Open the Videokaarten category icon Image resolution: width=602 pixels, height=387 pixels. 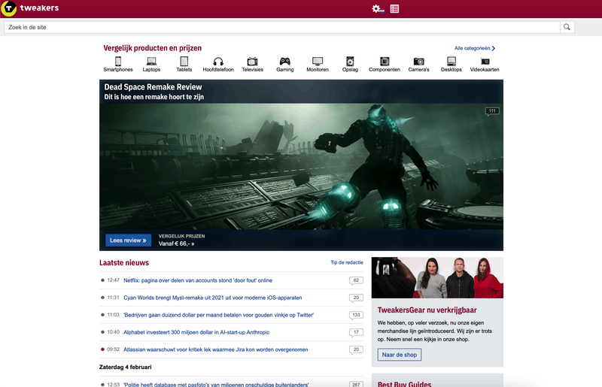485,62
